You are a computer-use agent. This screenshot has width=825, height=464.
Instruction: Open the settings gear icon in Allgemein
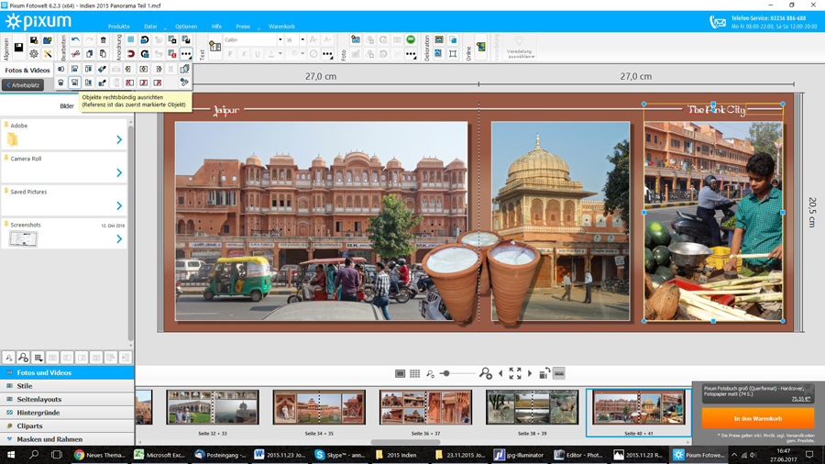click(x=34, y=54)
